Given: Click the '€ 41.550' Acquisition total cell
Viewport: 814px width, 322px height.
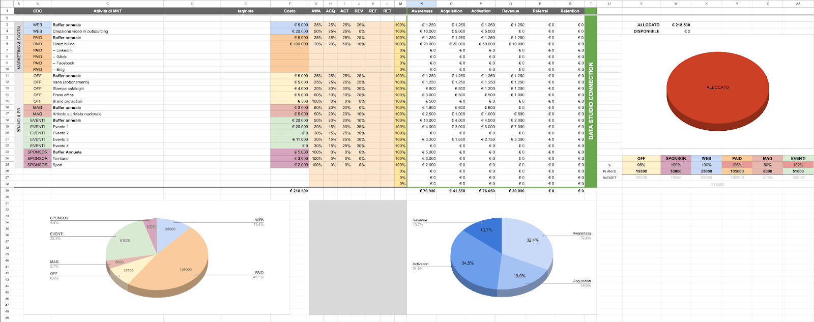Looking at the screenshot, I should [451, 191].
